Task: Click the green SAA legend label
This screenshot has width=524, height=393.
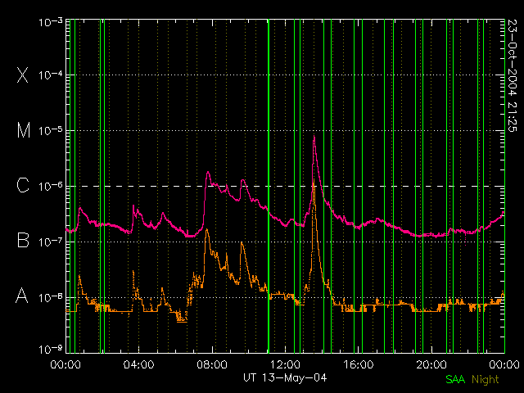Action: pyautogui.click(x=455, y=379)
